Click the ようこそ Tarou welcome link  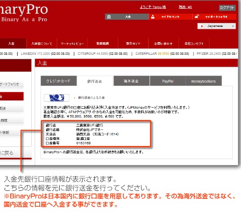coord(153,7)
